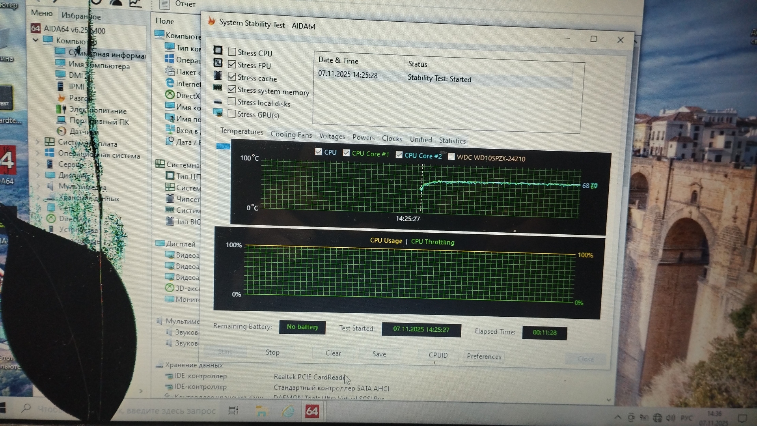Enable Stress GPU(s) checkbox
Image resolution: width=757 pixels, height=426 pixels.
[232, 114]
